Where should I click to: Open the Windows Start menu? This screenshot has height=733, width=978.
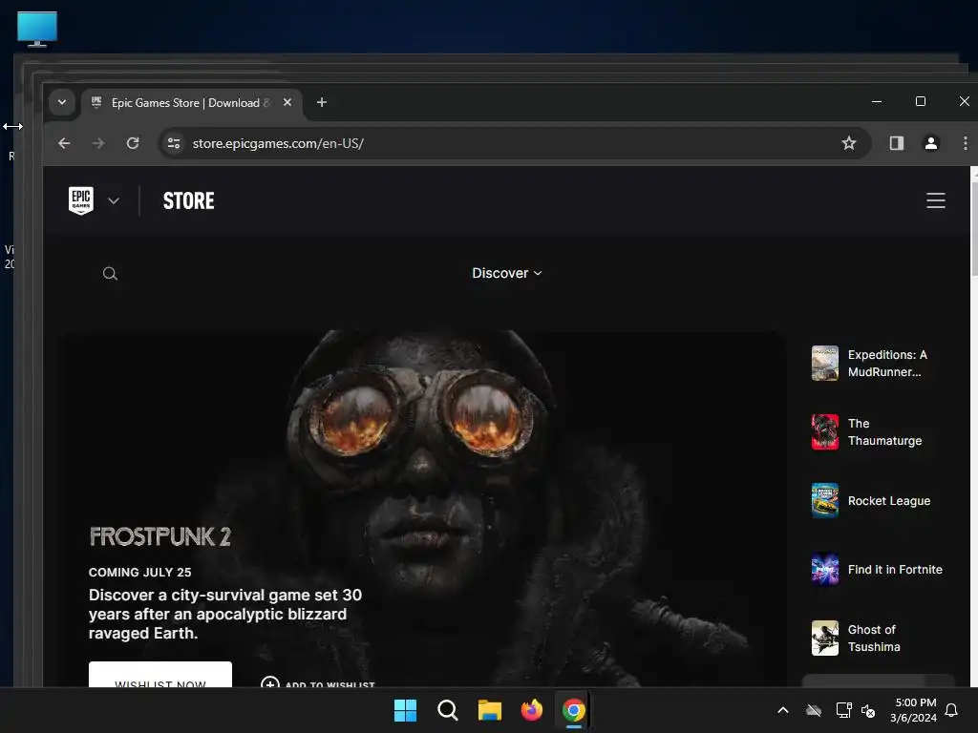(x=405, y=710)
